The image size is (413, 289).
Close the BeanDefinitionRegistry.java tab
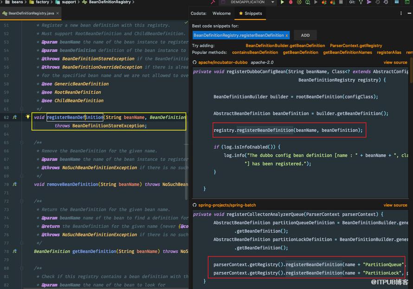[x=58, y=13]
